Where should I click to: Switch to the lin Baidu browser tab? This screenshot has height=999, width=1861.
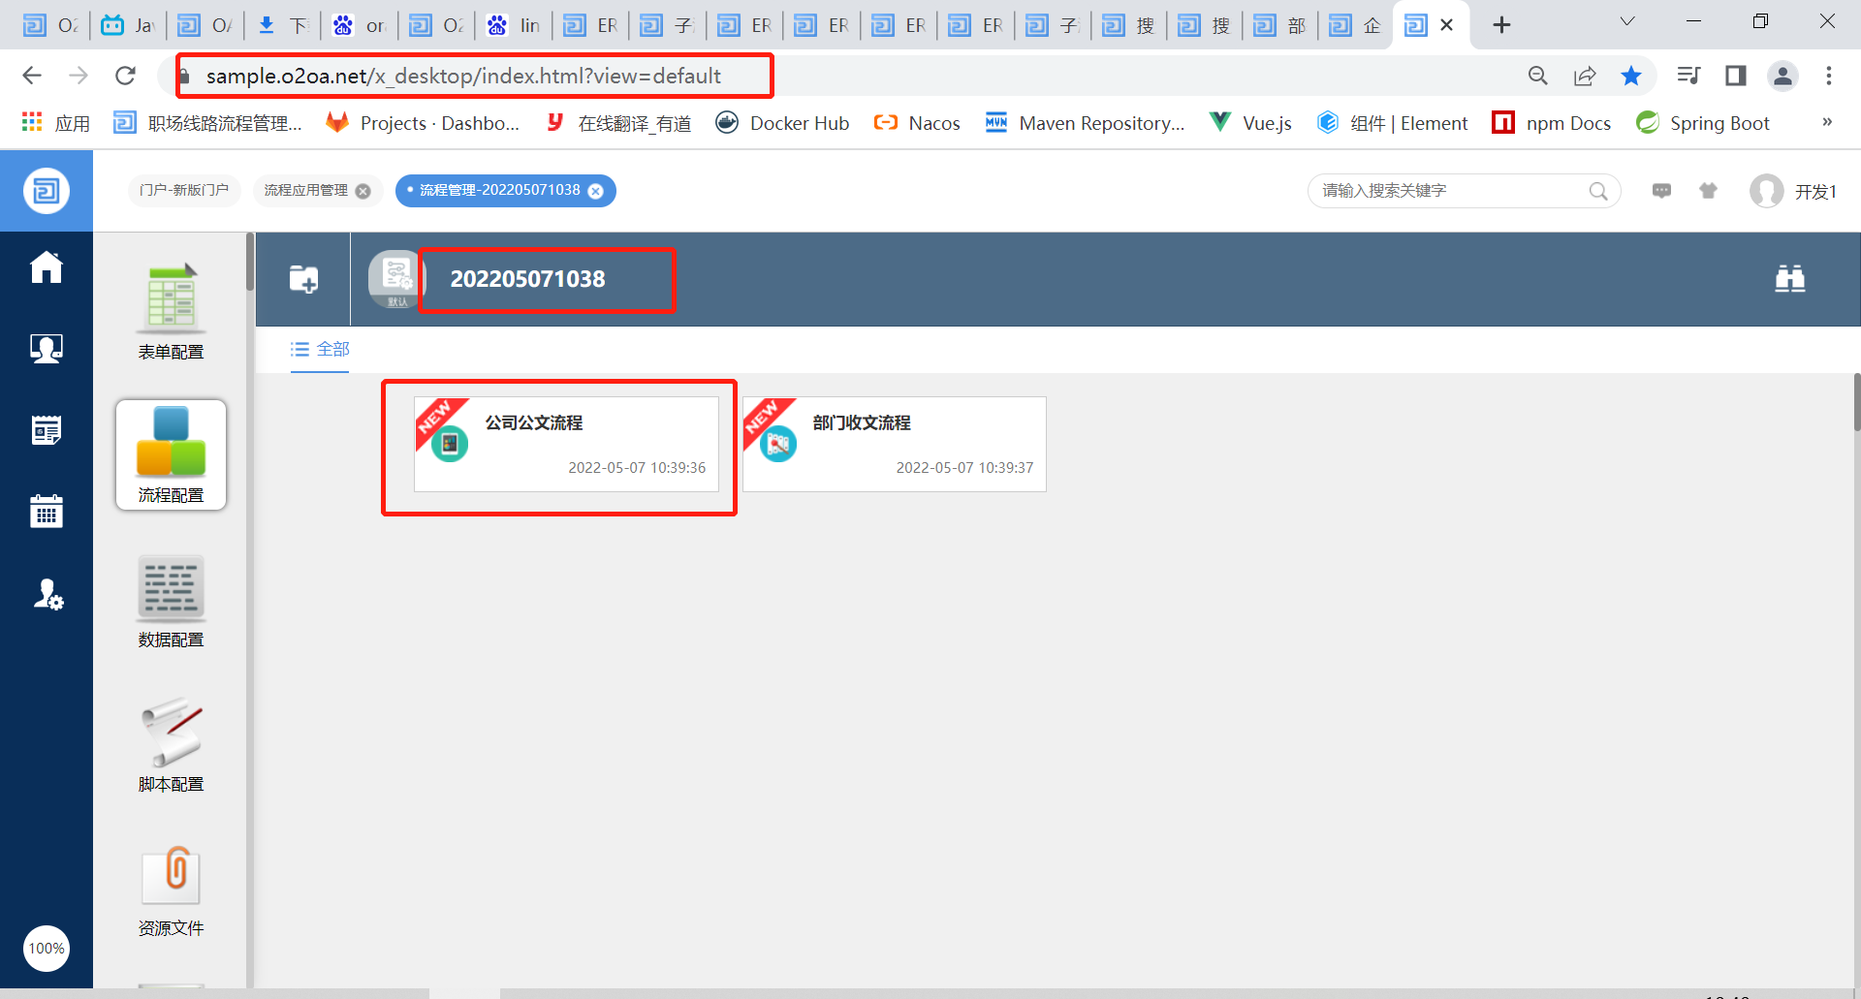coord(514,25)
